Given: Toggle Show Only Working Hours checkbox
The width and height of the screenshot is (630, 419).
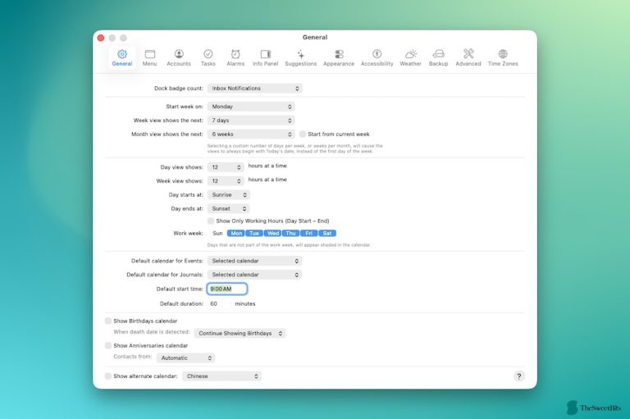Looking at the screenshot, I should (x=211, y=221).
